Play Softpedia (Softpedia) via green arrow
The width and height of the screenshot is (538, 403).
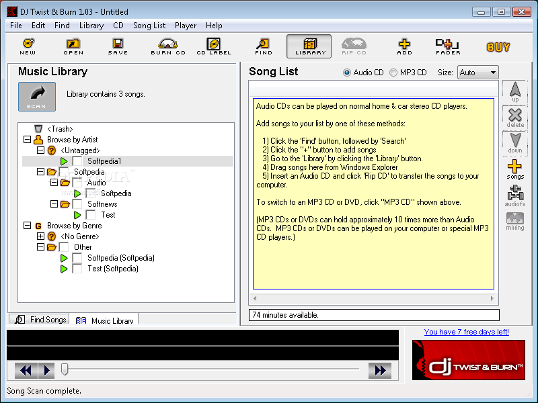click(64, 258)
